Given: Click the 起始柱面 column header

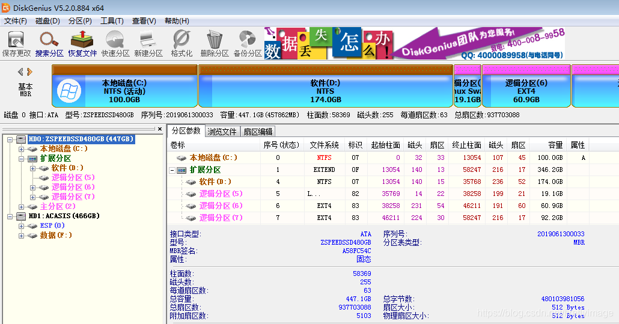Looking at the screenshot, I should coord(385,145).
